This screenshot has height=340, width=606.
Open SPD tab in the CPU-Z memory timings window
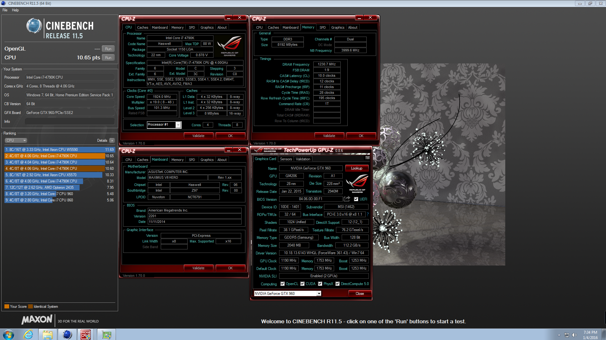322,27
